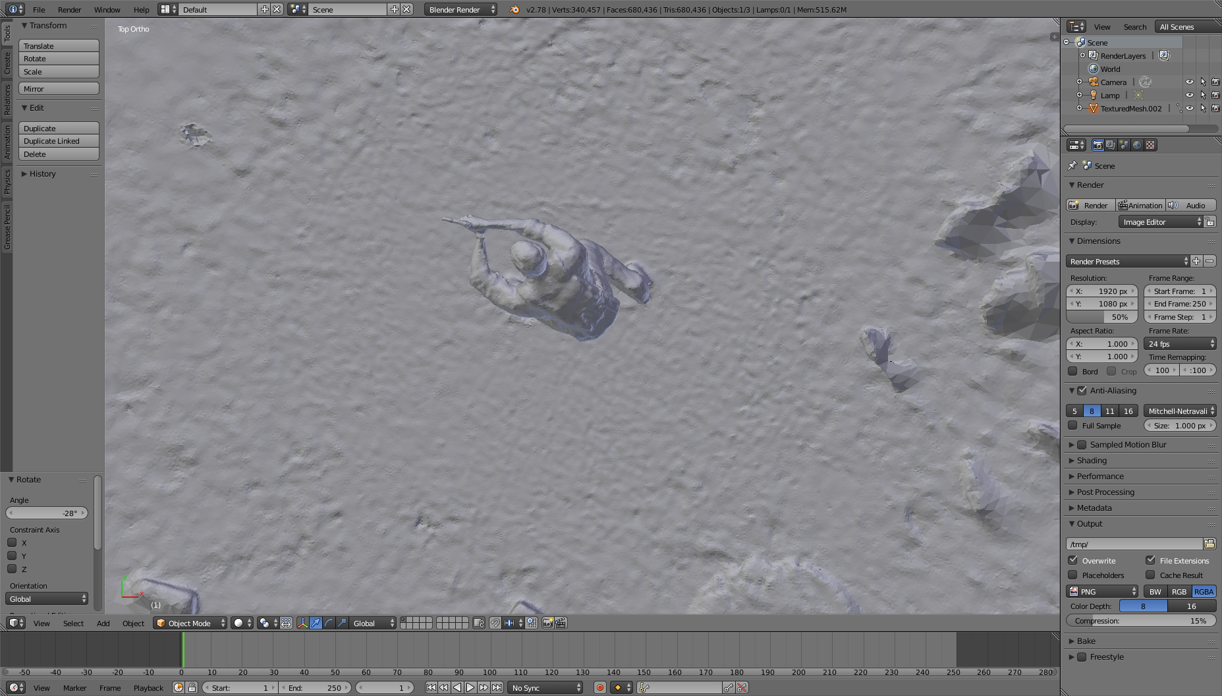Select the translate manipulator arrow icon
The image size is (1222, 696).
(316, 623)
